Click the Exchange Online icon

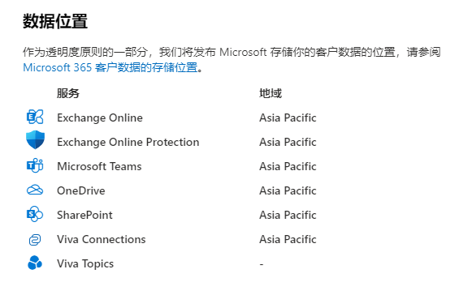35,118
